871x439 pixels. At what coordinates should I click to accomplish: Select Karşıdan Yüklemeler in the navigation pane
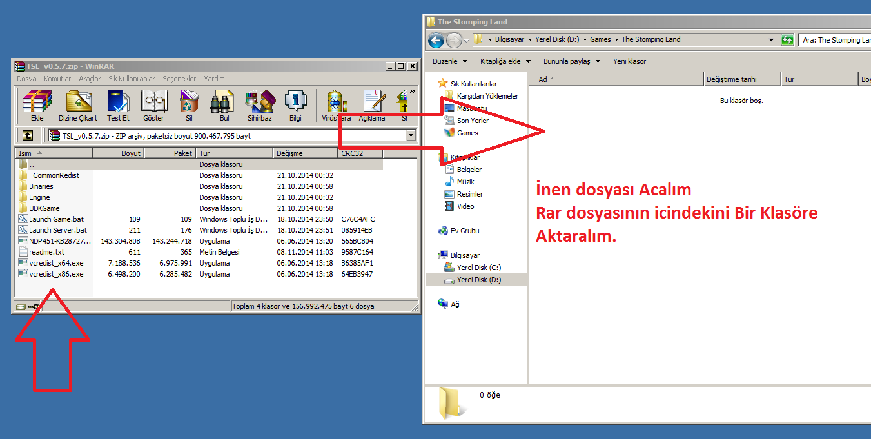click(x=481, y=96)
